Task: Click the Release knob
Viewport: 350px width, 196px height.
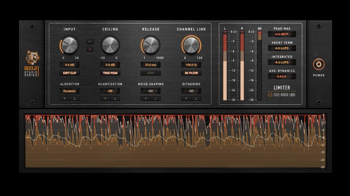Action: [x=151, y=45]
